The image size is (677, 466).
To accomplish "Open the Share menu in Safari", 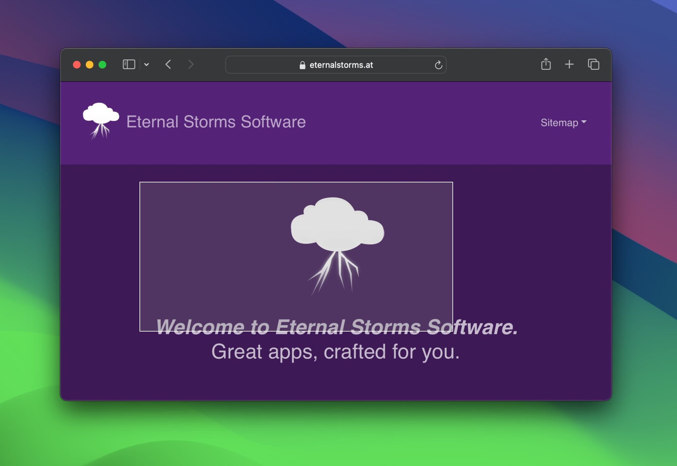I will pos(546,64).
